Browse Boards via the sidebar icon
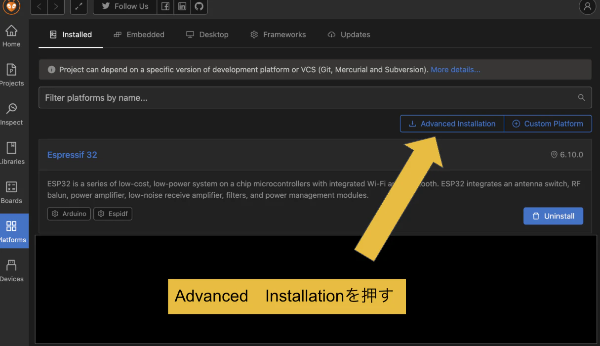 coord(11,191)
